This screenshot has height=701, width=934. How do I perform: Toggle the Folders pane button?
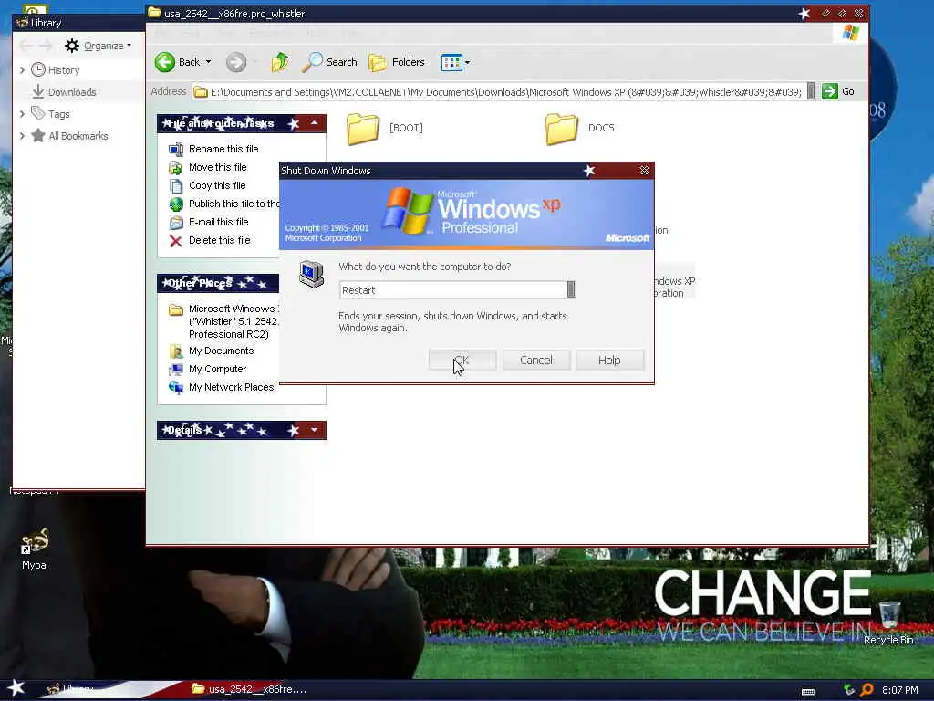(397, 62)
